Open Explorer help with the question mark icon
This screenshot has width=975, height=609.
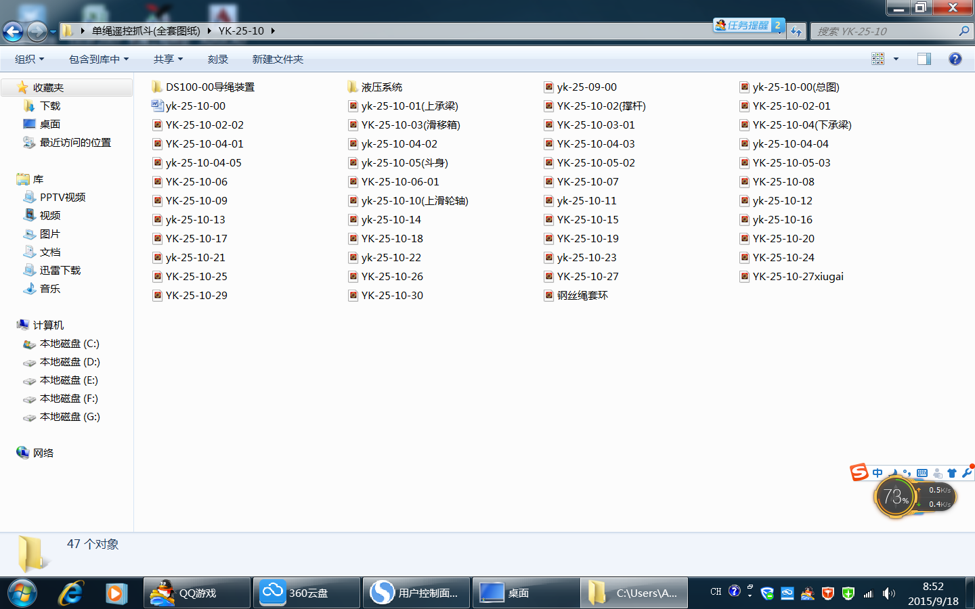tap(955, 59)
